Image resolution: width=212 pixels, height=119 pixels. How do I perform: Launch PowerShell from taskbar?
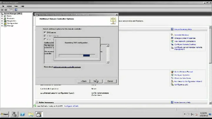pyautogui.click(x=23, y=114)
